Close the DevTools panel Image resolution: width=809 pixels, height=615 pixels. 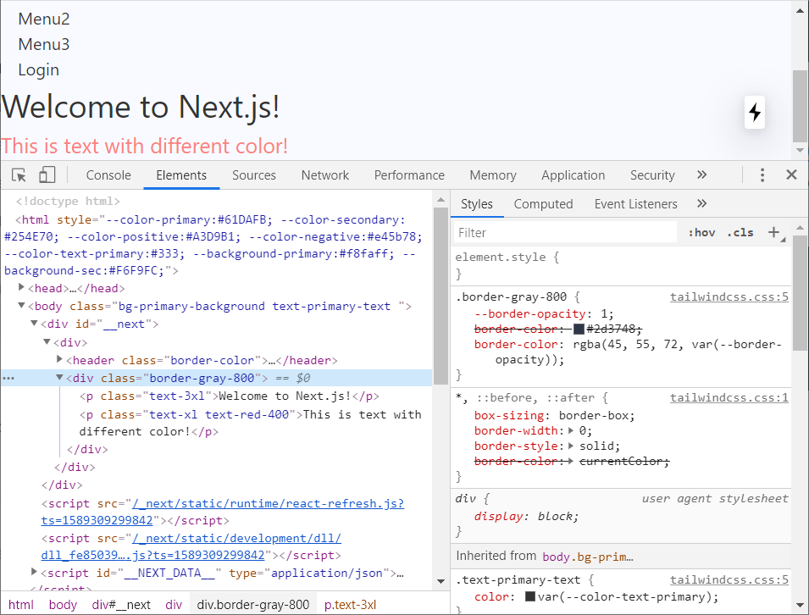pos(791,175)
